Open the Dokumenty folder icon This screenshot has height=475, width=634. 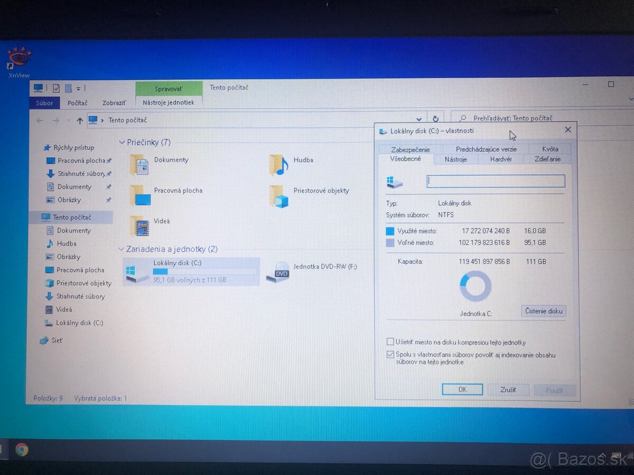coord(139,165)
